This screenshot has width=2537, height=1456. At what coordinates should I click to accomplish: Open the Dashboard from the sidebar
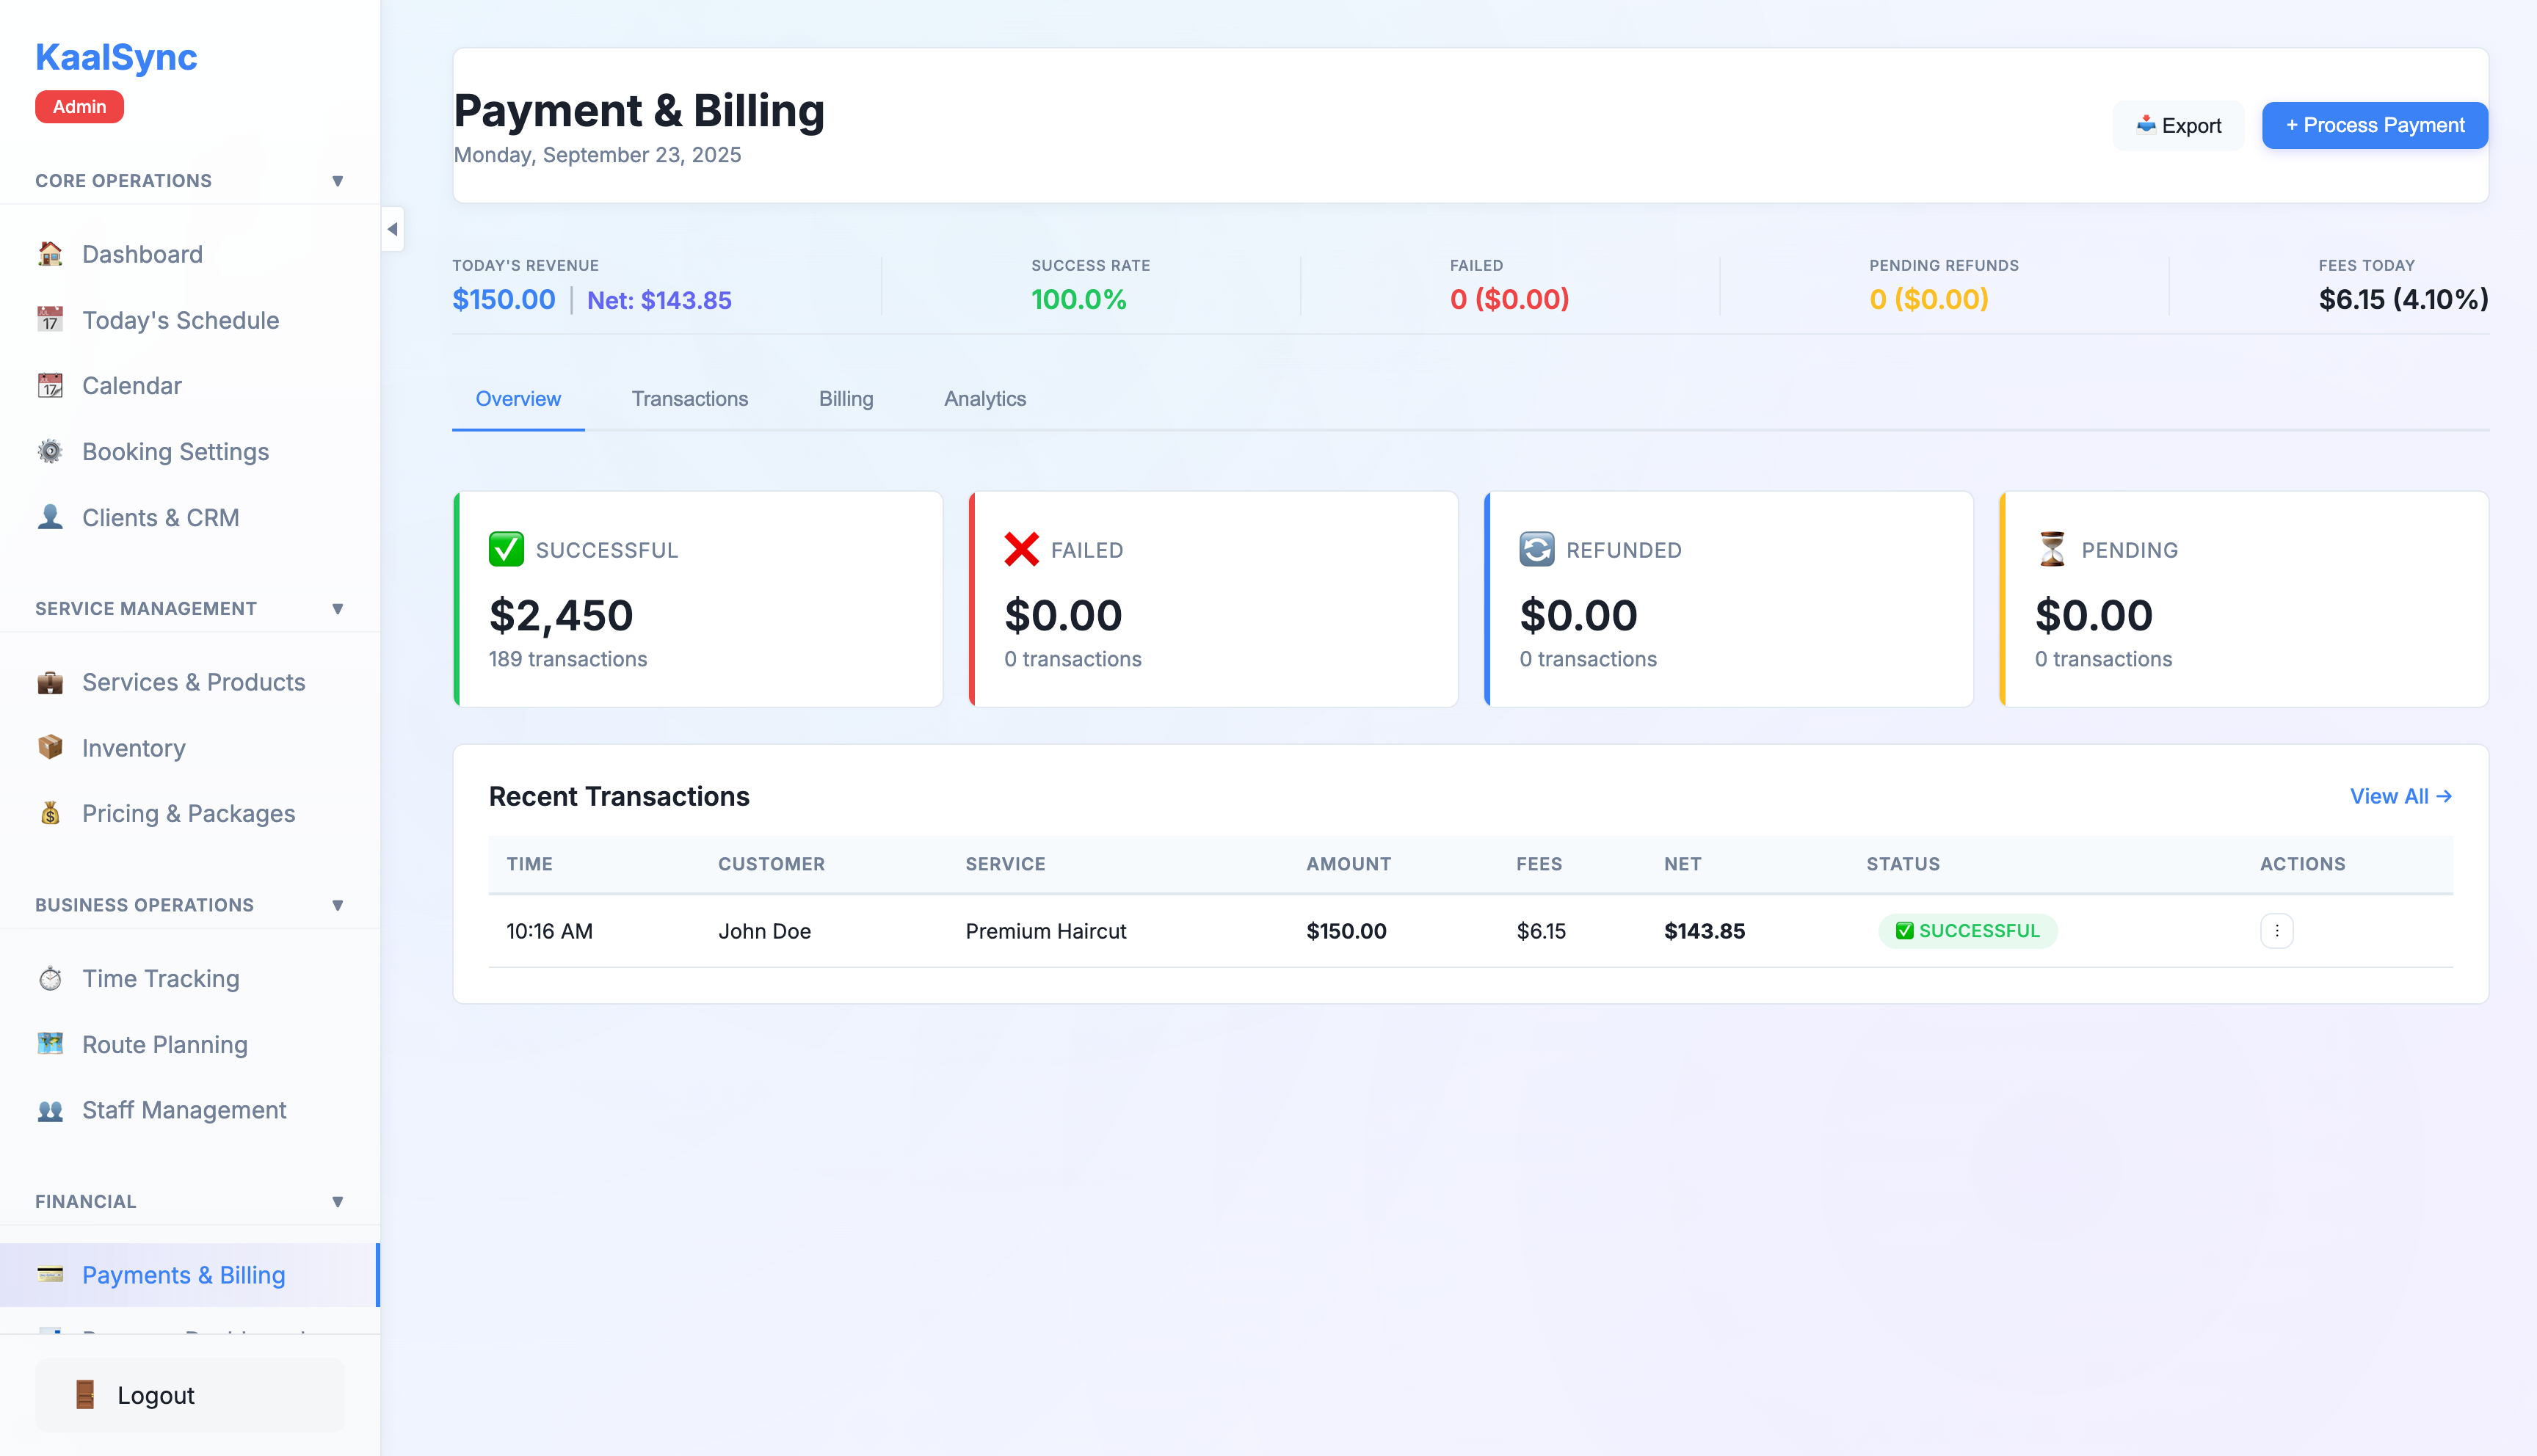pyautogui.click(x=50, y=254)
